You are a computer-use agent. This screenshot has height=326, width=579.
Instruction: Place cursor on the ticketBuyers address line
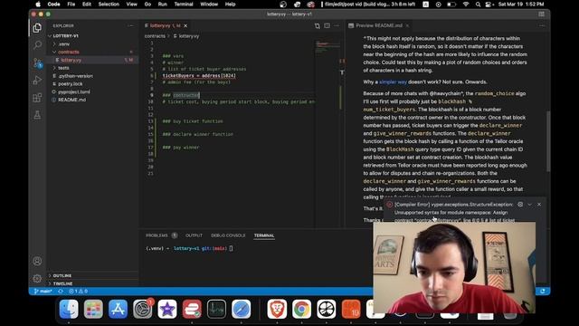coord(199,76)
